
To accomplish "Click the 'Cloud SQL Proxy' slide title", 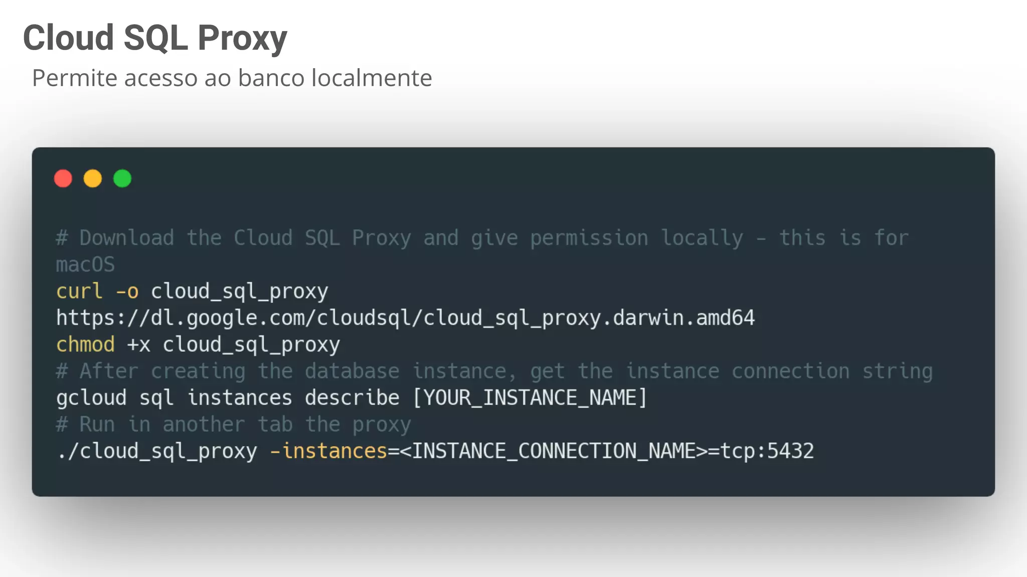I will pos(155,39).
